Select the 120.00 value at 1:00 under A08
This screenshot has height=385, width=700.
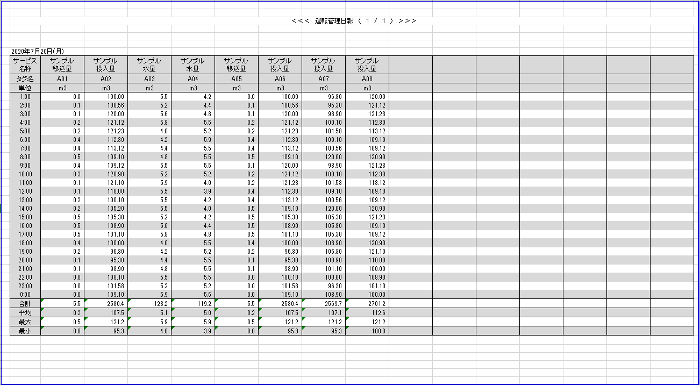(367, 97)
